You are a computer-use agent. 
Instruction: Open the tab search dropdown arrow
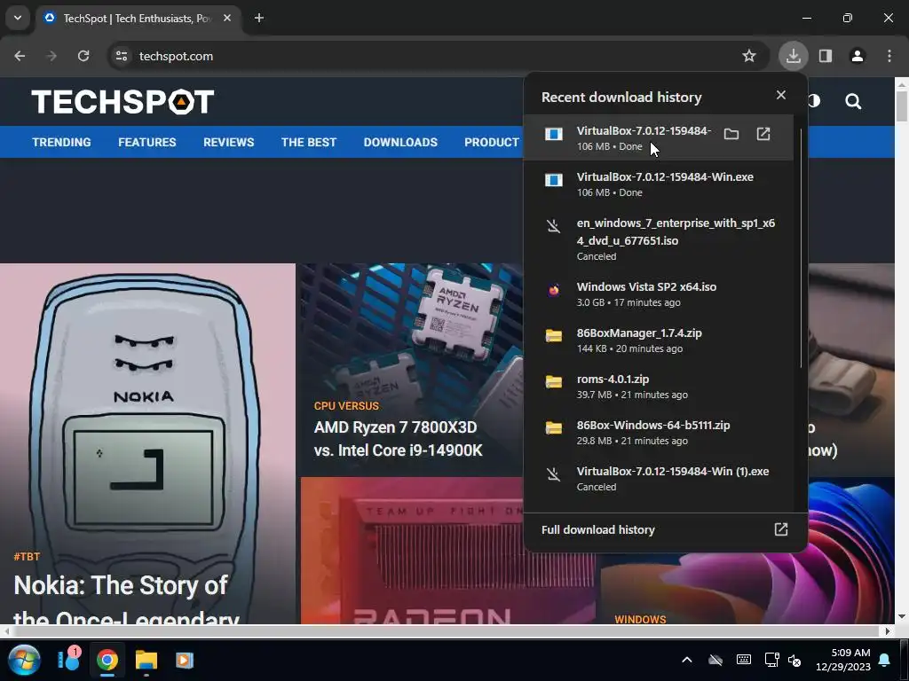coord(18,18)
